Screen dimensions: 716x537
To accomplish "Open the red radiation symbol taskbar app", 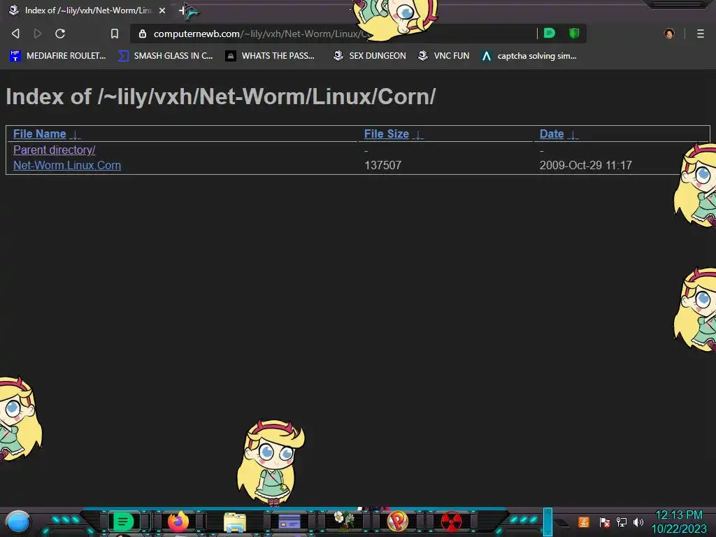I will tap(451, 522).
